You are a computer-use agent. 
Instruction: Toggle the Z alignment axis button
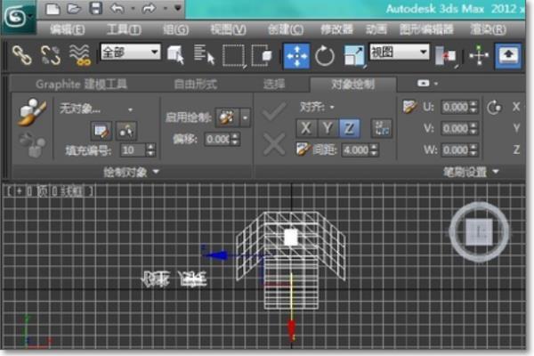point(349,128)
